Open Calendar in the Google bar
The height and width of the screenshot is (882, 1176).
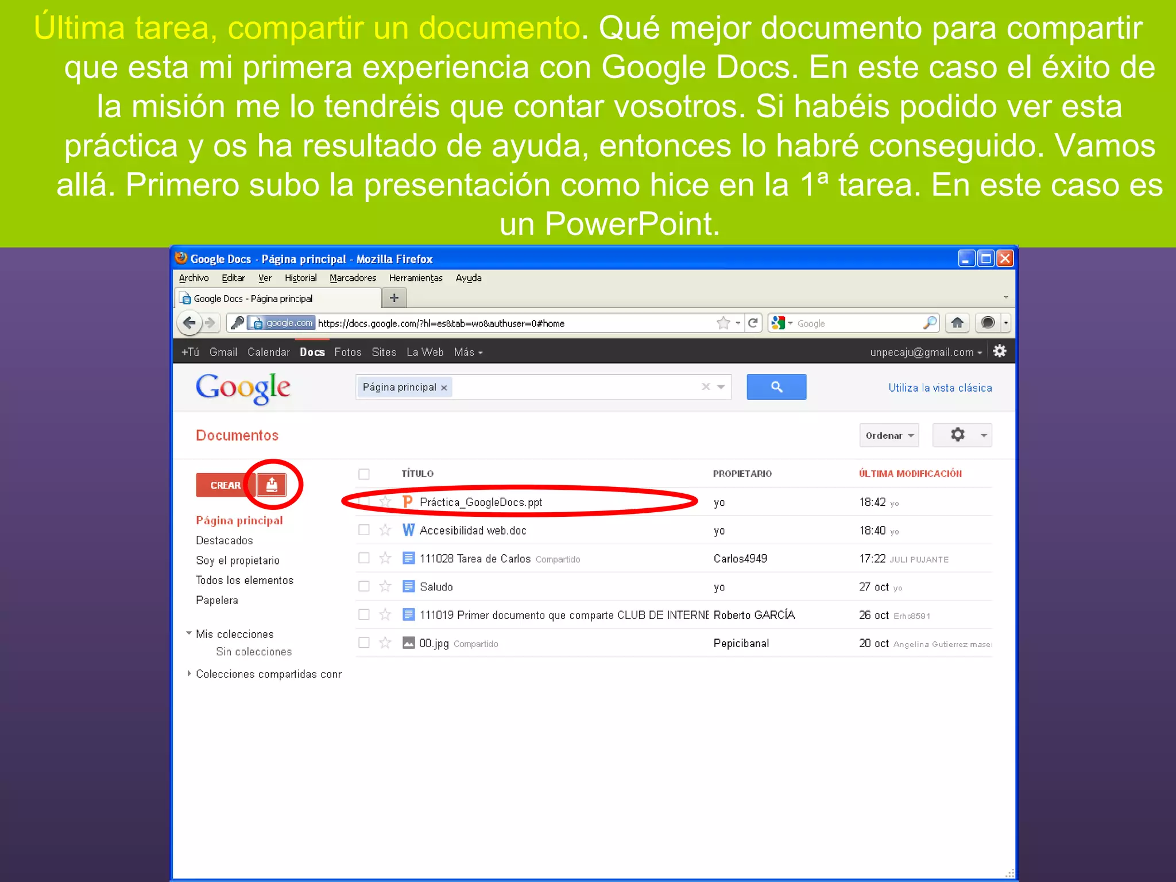[x=268, y=352]
